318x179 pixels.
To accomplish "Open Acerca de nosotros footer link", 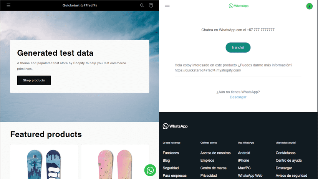I will 215,153.
